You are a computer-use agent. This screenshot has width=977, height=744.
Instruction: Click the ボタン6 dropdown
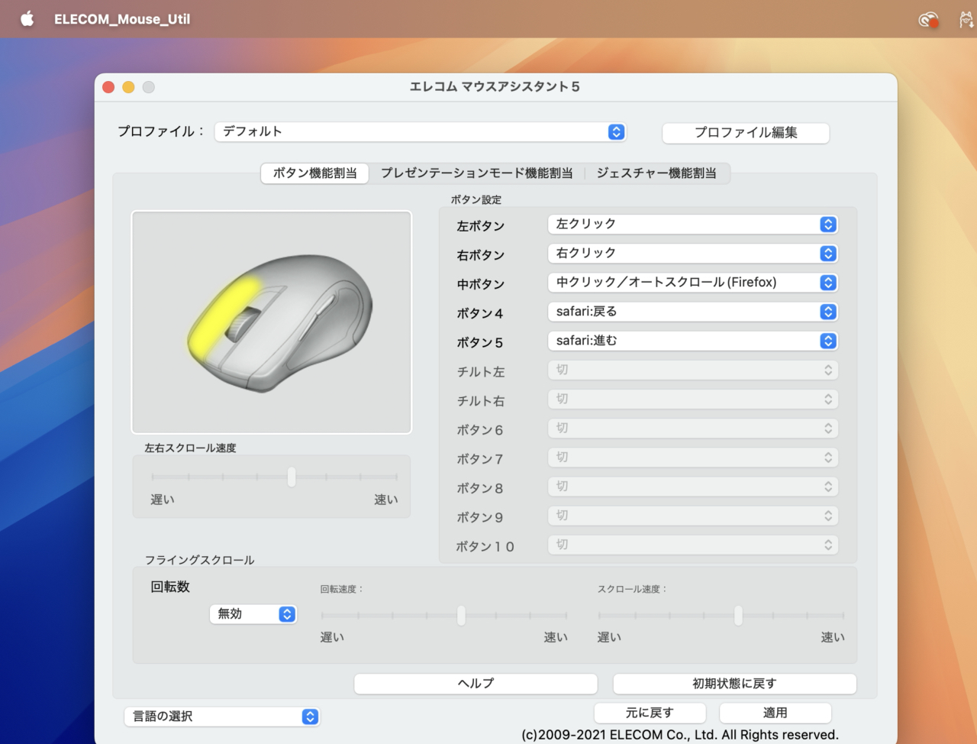point(693,429)
